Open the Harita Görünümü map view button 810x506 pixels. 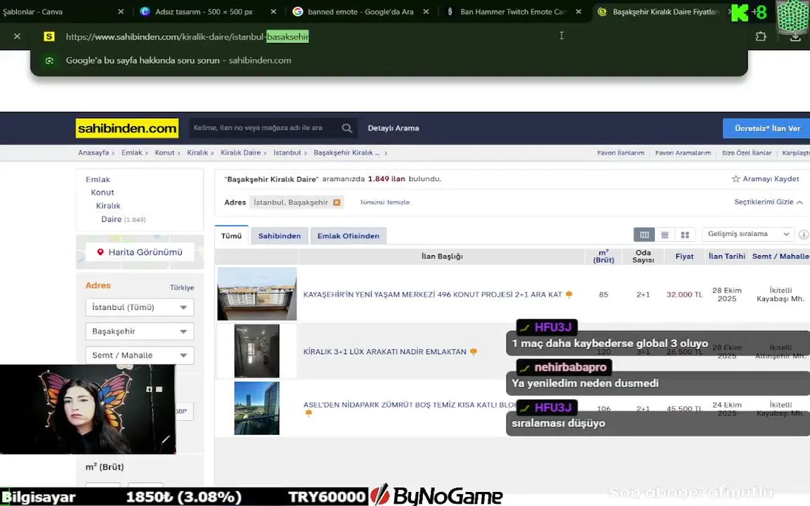tap(140, 252)
